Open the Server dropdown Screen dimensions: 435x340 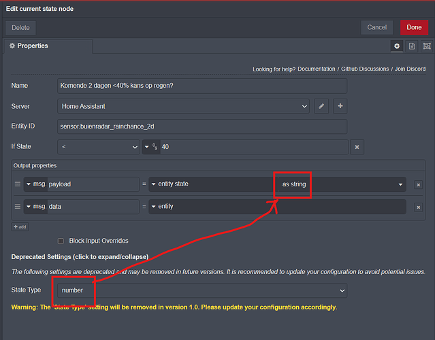pos(183,106)
